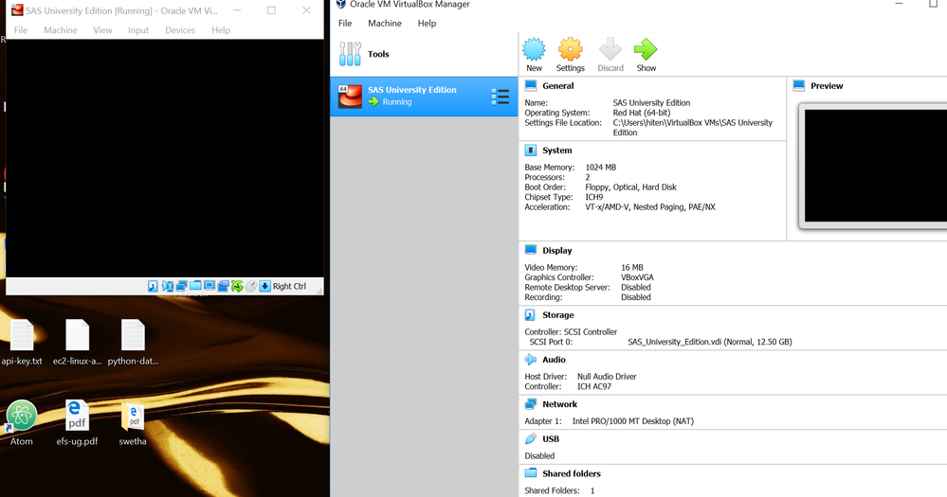This screenshot has width=947, height=497.
Task: Open File menu in VirtualBox Manager
Action: coord(345,23)
